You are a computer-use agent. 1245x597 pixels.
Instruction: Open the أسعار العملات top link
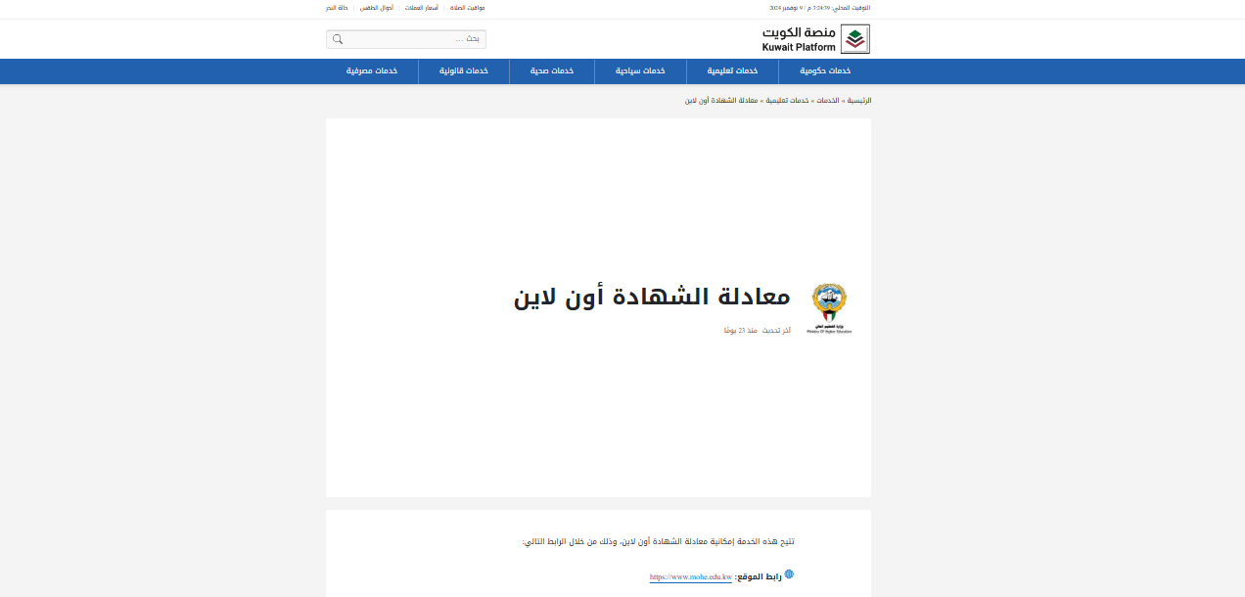tap(421, 8)
